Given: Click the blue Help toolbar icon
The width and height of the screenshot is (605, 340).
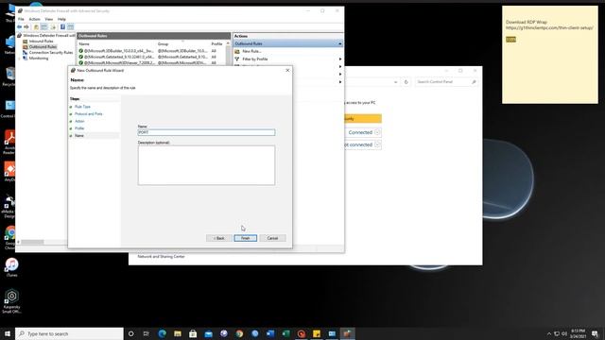Looking at the screenshot, I should click(x=62, y=27).
